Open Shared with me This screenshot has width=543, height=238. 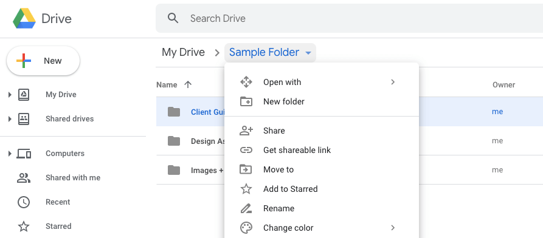point(73,177)
